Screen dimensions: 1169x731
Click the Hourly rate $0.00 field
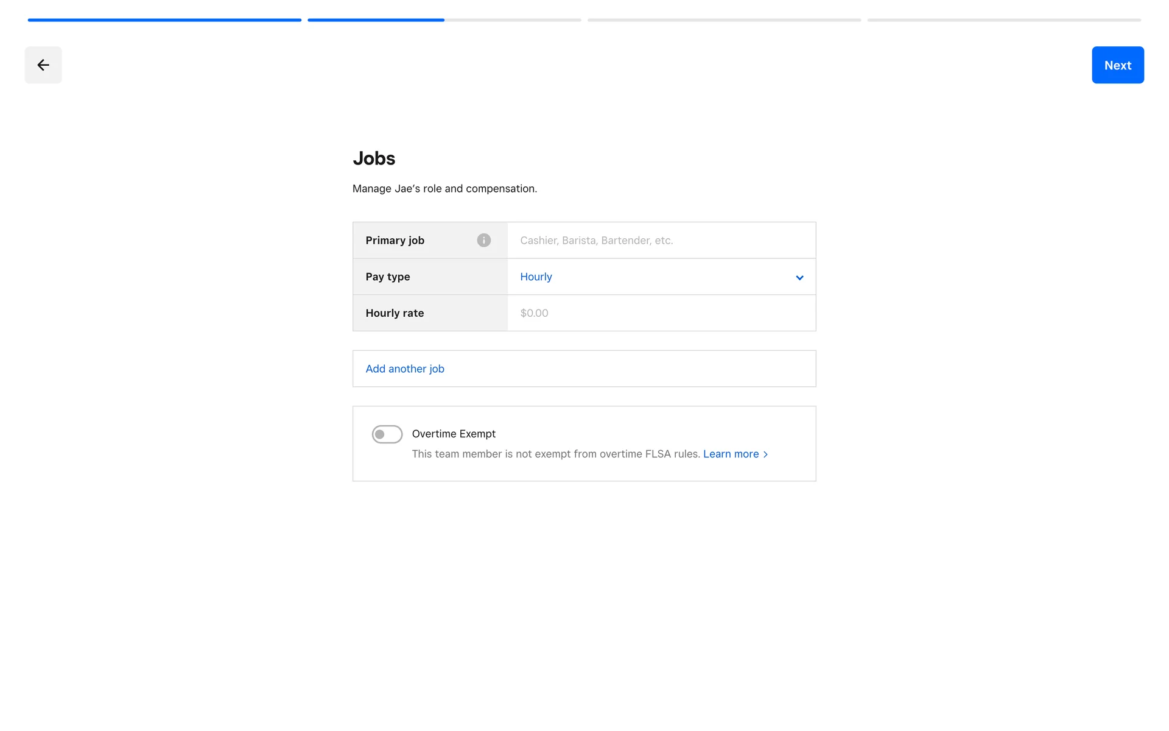(661, 313)
